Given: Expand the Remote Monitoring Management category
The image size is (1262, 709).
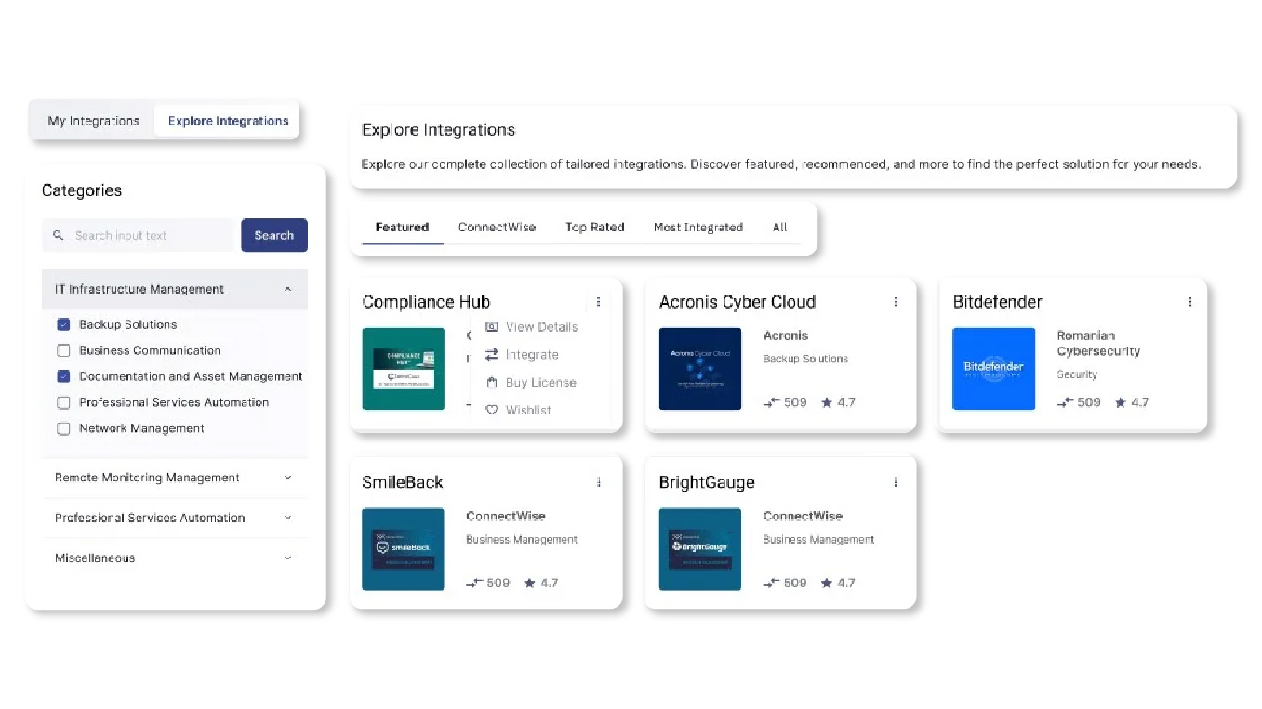Looking at the screenshot, I should coord(287,478).
